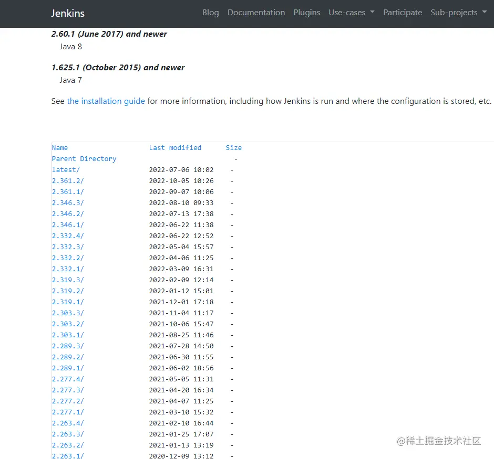Image resolution: width=494 pixels, height=459 pixels.
Task: Expand the Sub-projects dropdown
Action: click(x=458, y=13)
